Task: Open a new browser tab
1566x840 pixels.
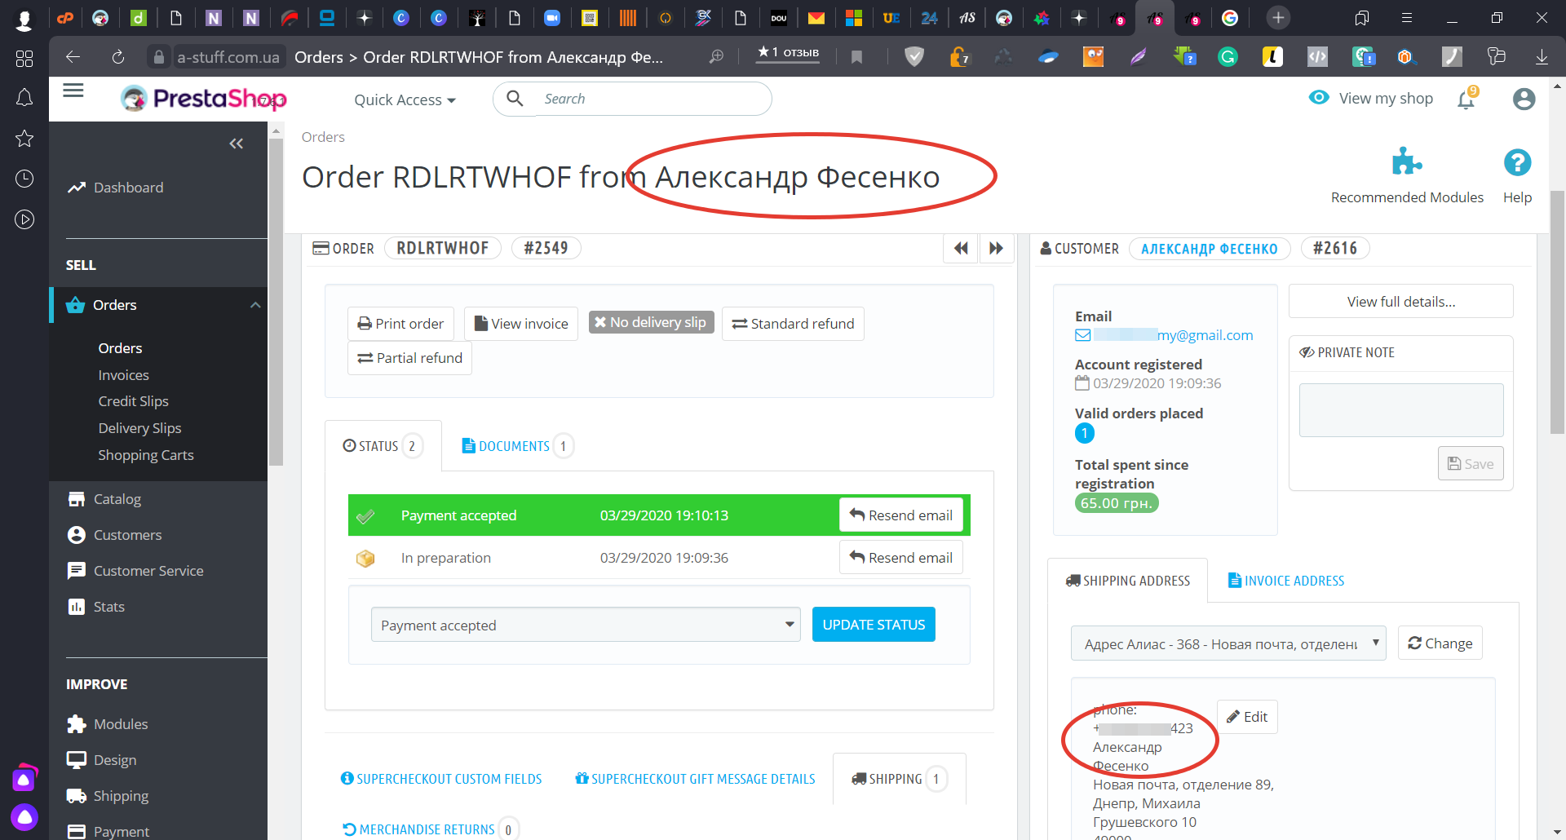Action: coord(1278,18)
